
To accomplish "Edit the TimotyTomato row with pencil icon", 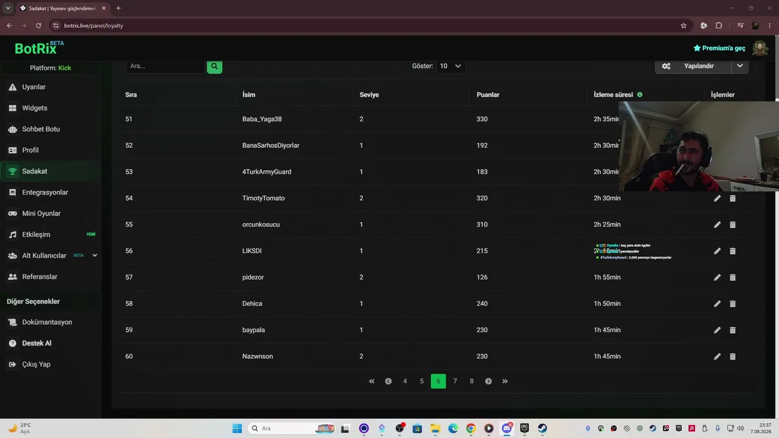I will click(717, 198).
